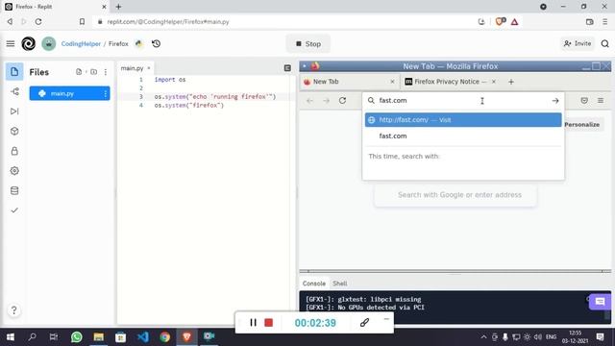Go back in Firefox
Image resolution: width=615 pixels, height=346 pixels.
309,100
